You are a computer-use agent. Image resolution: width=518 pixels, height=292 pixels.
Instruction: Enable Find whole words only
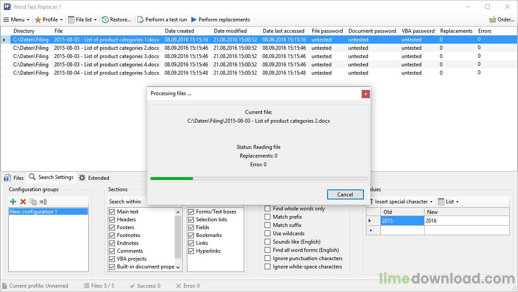click(268, 209)
